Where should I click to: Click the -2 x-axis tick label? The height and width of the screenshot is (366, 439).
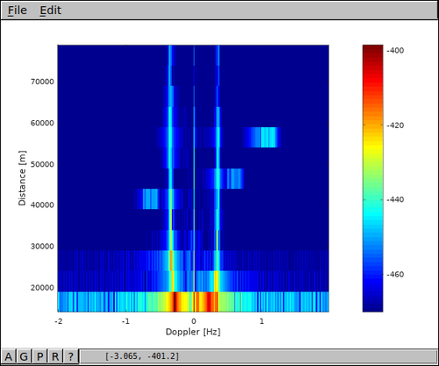tap(59, 321)
